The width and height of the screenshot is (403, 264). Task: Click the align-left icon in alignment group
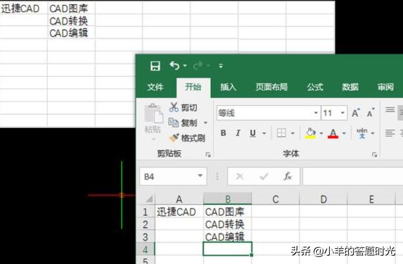click(390, 133)
